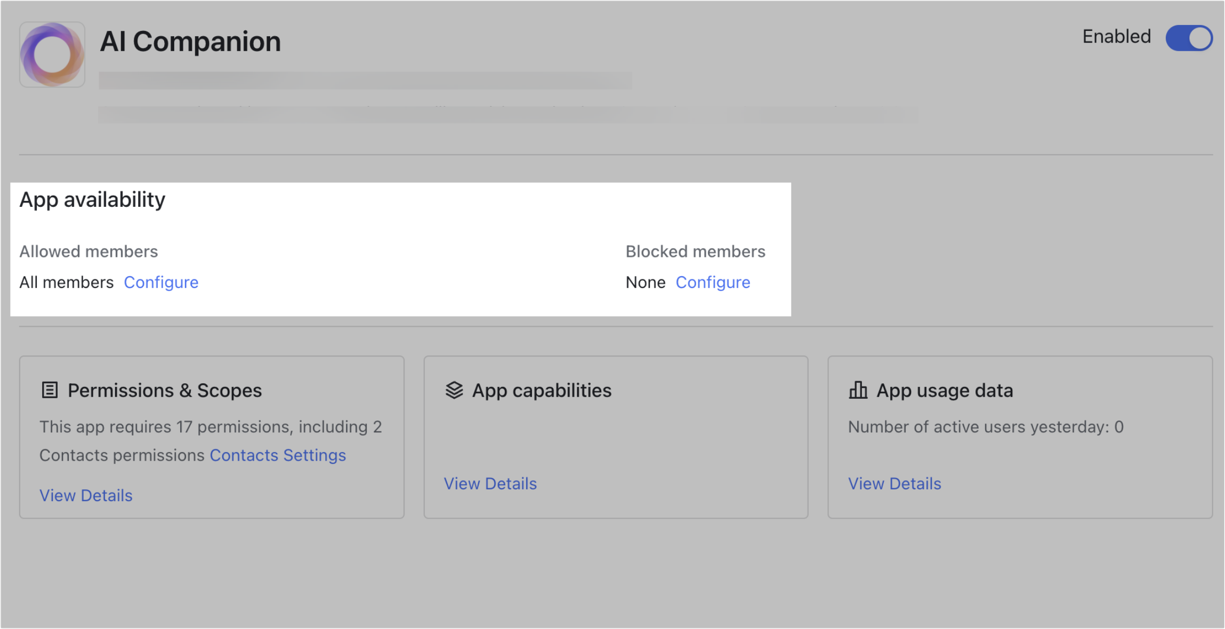View Details for Permissions & Scopes
Image resolution: width=1225 pixels, height=629 pixels.
click(86, 495)
